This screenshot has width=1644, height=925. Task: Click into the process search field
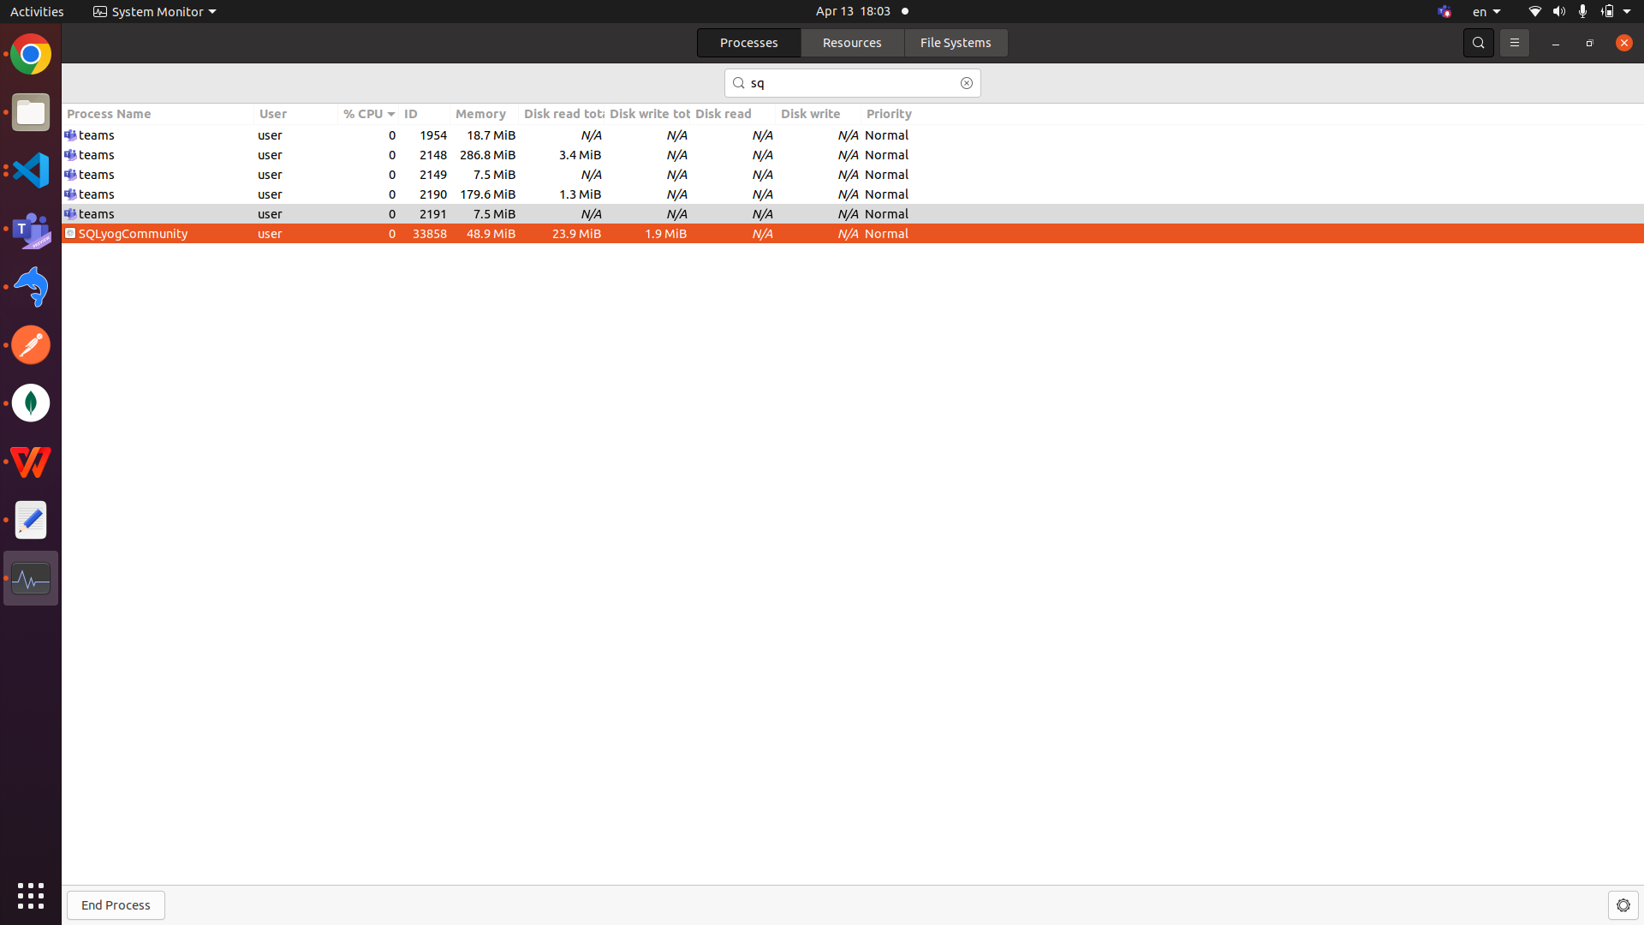pos(853,83)
